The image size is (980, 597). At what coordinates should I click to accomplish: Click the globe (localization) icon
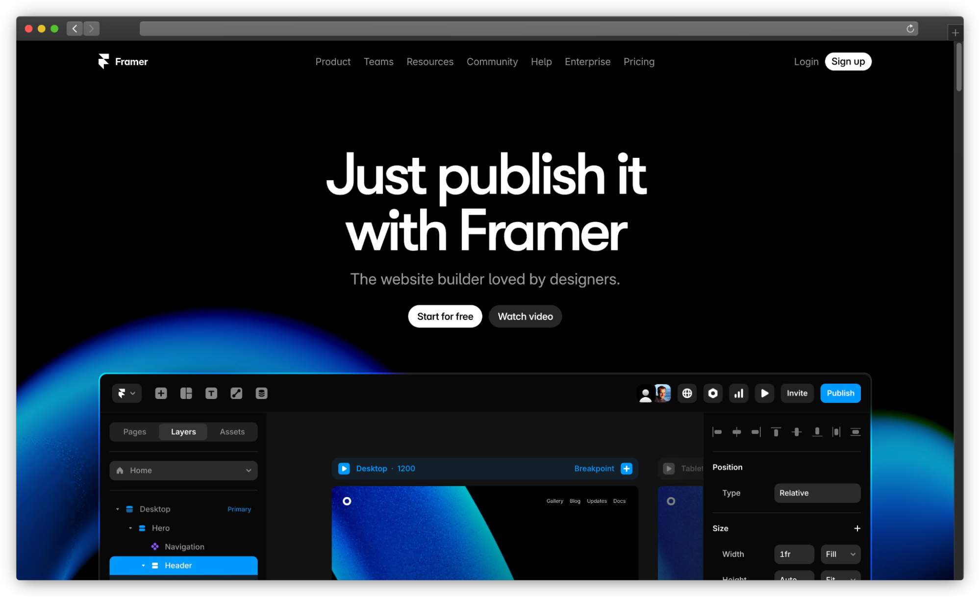tap(687, 393)
